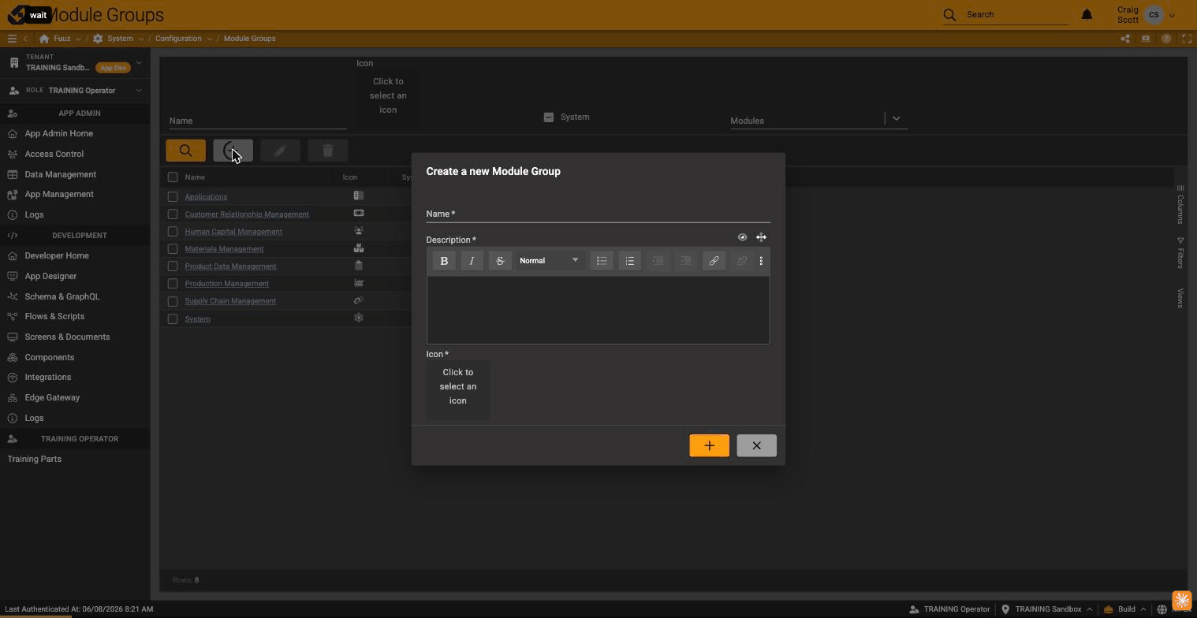This screenshot has width=1197, height=618.
Task: Toggle description preview eye icon
Action: click(x=742, y=237)
